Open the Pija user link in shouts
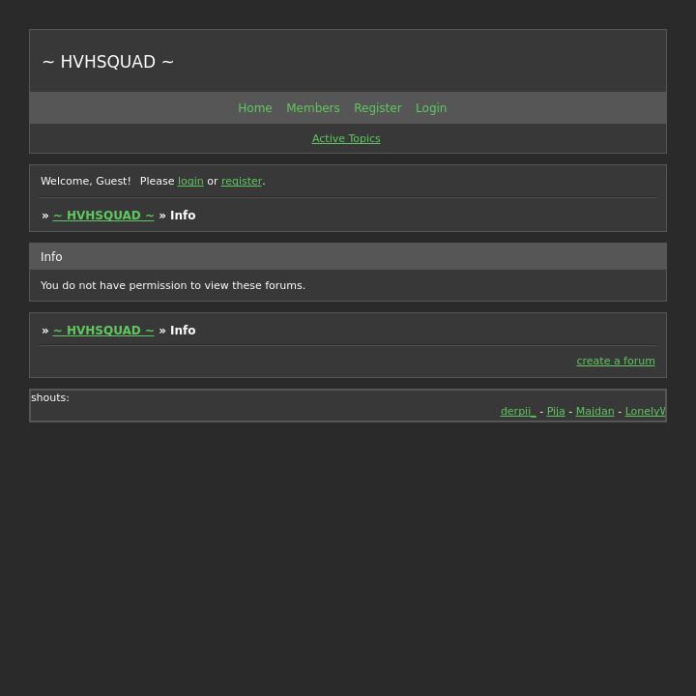This screenshot has width=696, height=696. pos(556,412)
